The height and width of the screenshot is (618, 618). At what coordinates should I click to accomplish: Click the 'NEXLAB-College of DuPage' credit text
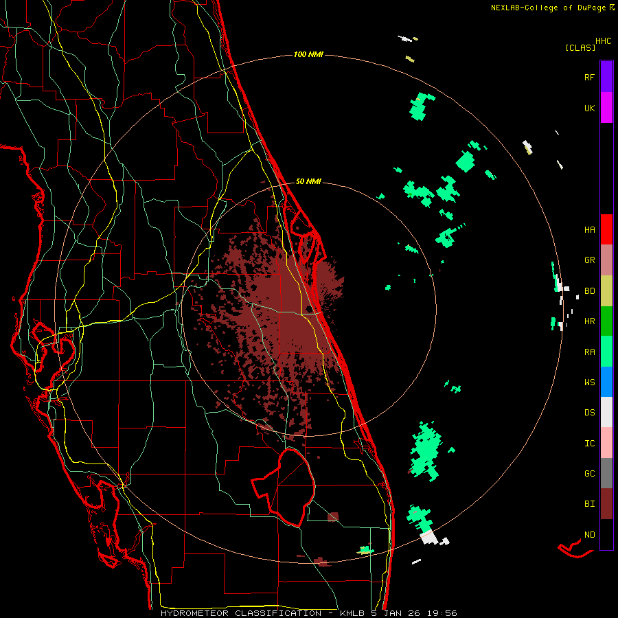pos(549,8)
